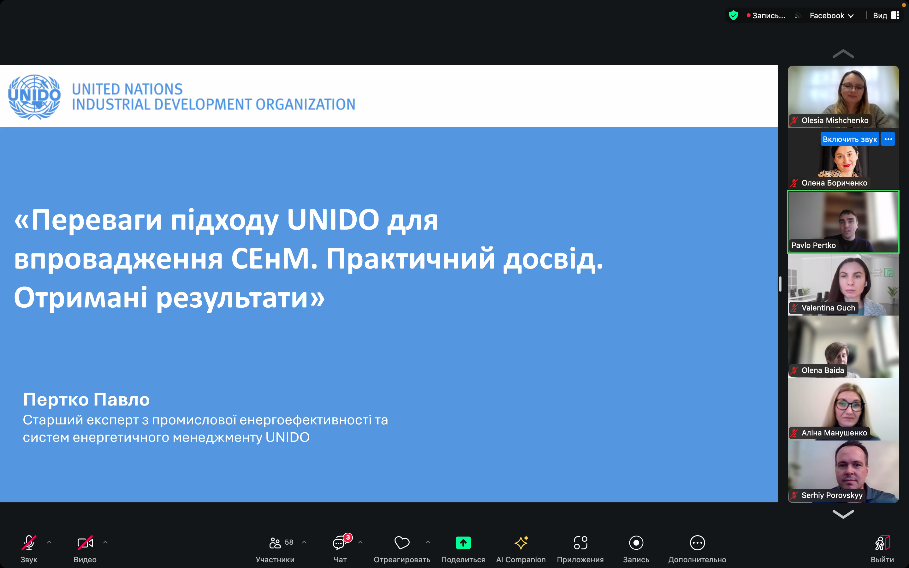Click muted mic icon on Serhiy Porovskyy

click(x=794, y=495)
